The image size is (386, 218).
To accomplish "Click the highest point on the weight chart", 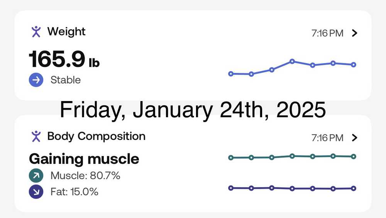I will tap(292, 61).
